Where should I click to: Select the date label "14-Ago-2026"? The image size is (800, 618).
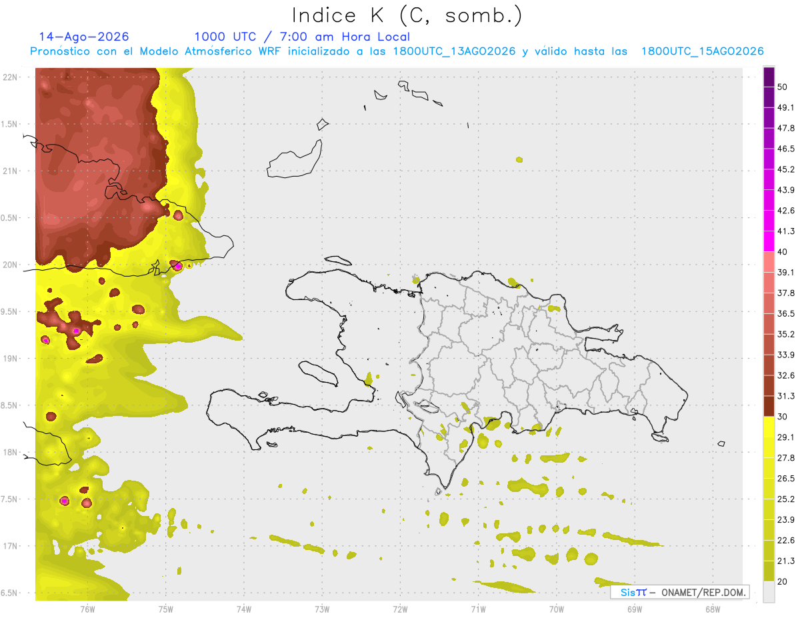pyautogui.click(x=84, y=37)
